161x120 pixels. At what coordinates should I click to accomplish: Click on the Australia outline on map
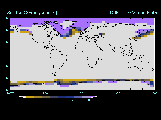click(136, 64)
